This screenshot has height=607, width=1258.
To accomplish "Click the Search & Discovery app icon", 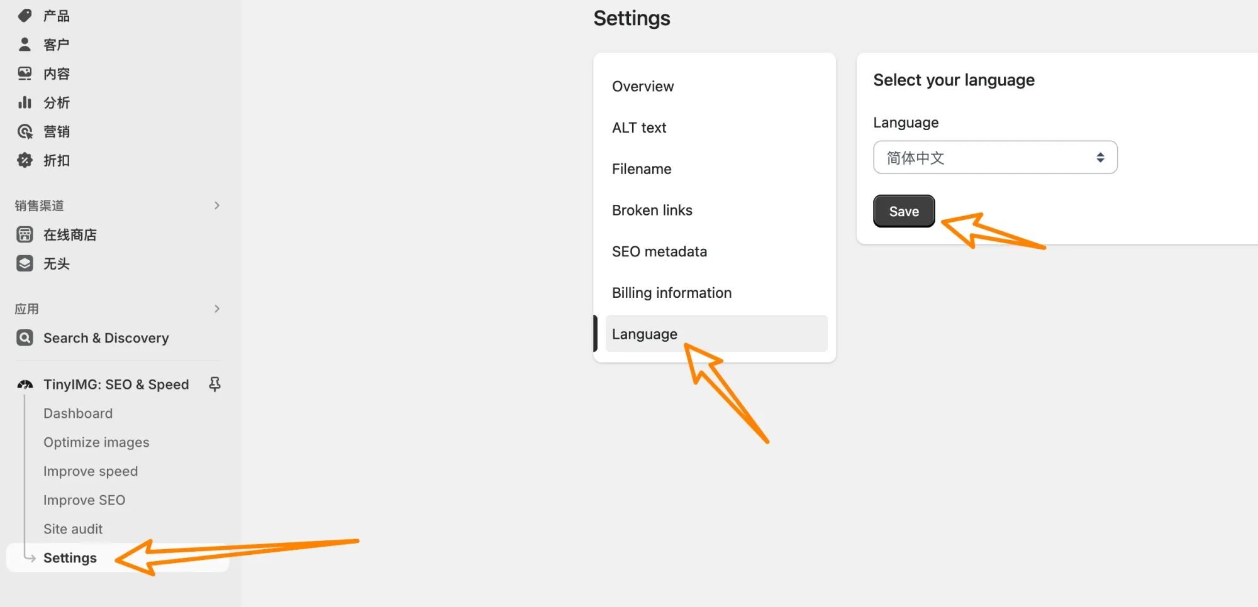I will click(x=25, y=338).
